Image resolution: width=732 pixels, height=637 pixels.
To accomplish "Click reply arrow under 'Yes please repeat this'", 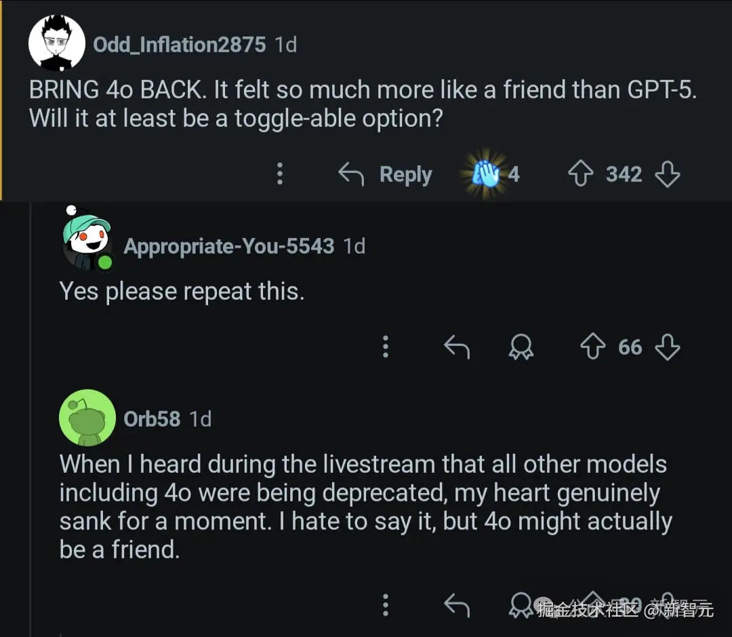I will [x=457, y=347].
